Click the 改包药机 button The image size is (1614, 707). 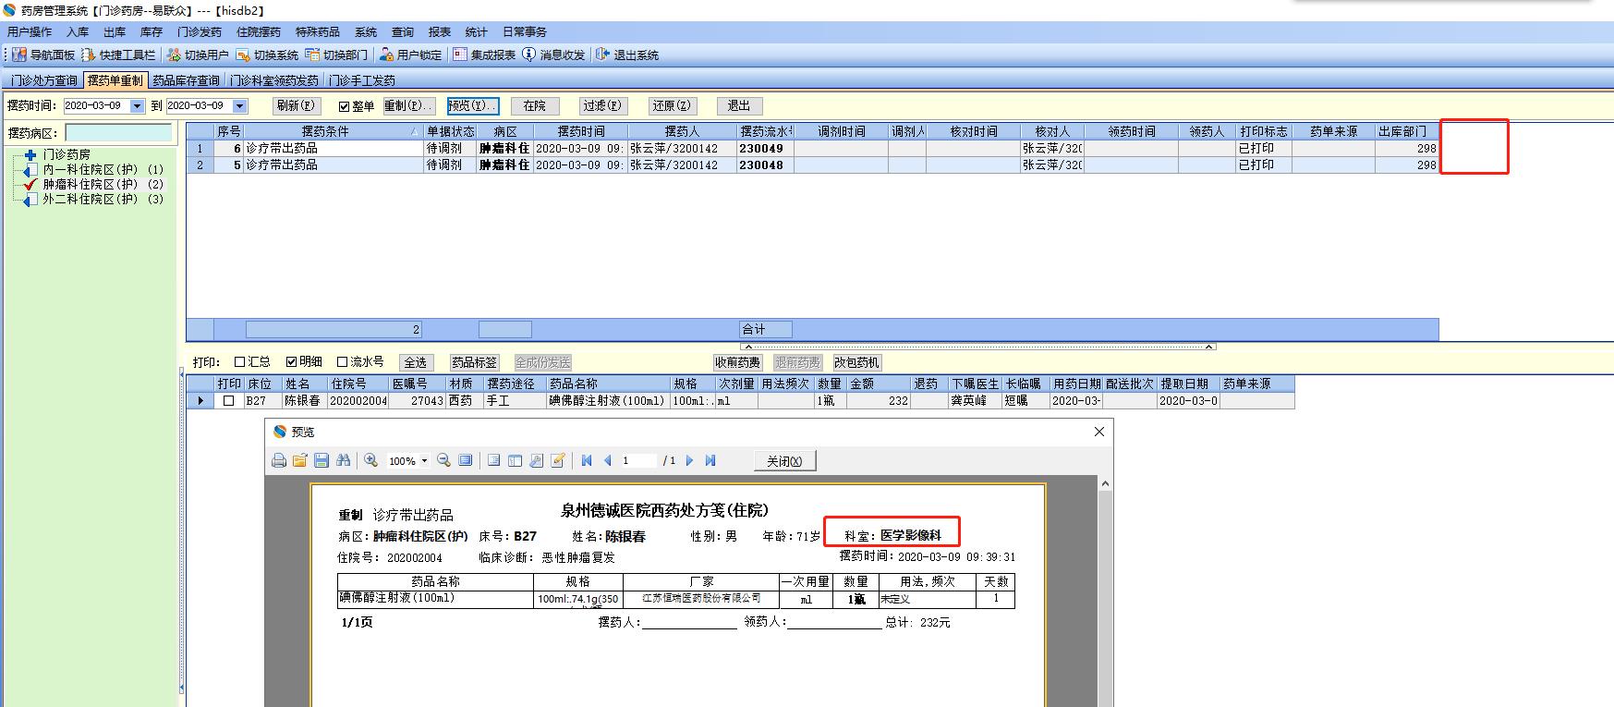(857, 362)
